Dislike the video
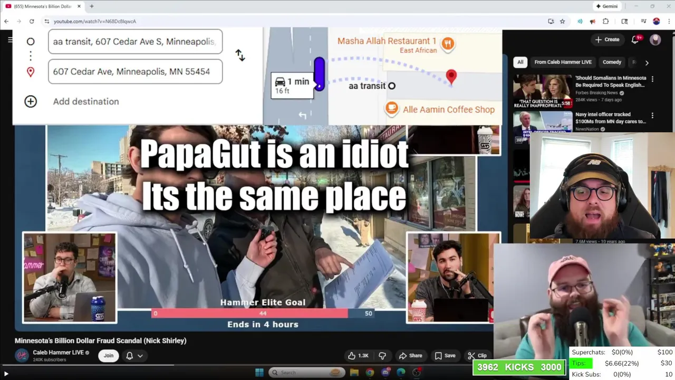This screenshot has height=380, width=675. [x=382, y=356]
